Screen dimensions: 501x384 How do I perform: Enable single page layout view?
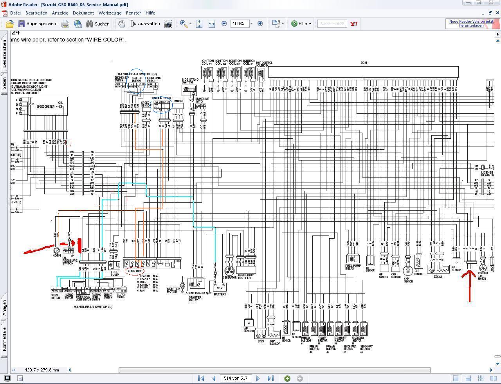pyautogui.click(x=456, y=379)
